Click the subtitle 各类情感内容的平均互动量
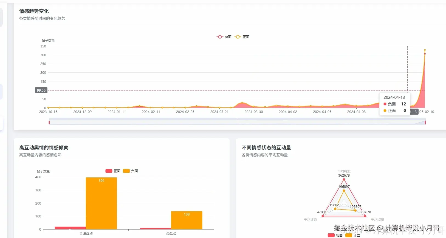Viewport: 446px width, 238px height. [265, 155]
